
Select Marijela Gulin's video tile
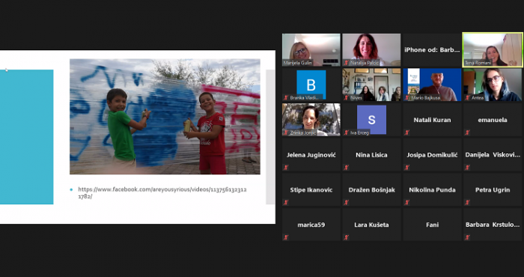point(311,50)
